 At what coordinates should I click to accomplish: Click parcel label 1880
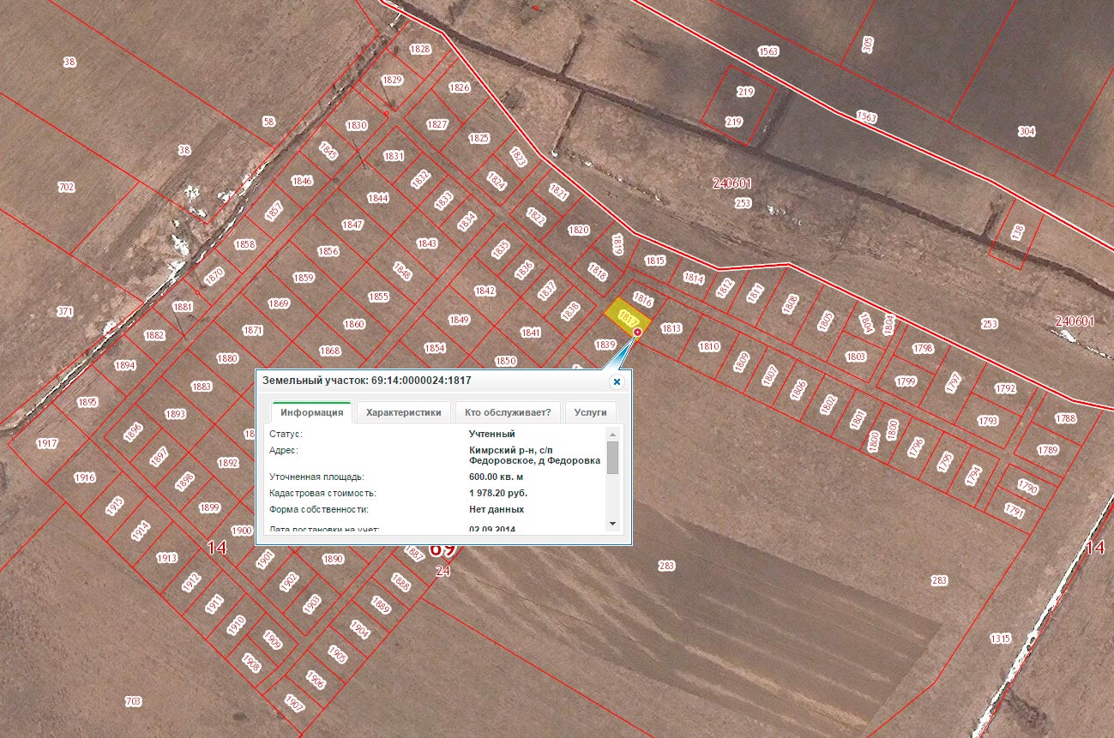[x=227, y=359]
